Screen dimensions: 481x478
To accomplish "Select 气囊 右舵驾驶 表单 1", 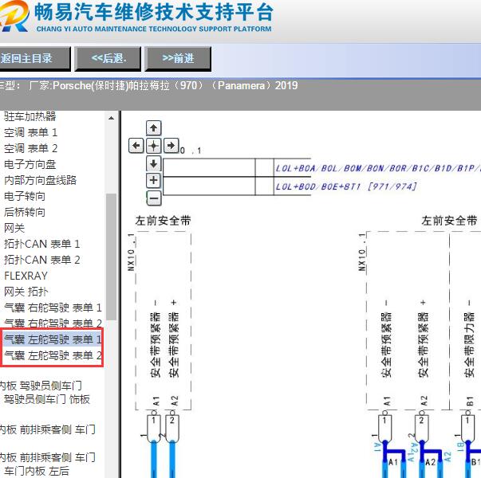I will tap(53, 308).
